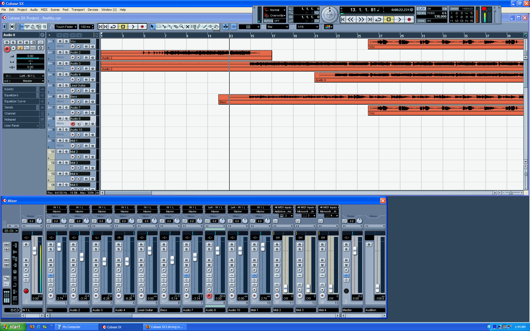
Task: Solo the Audio 3 channel in Mixer
Action: (x=96, y=250)
